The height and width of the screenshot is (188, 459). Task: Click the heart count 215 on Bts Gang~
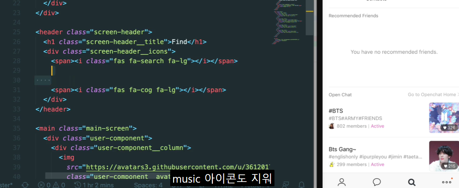point(449,166)
